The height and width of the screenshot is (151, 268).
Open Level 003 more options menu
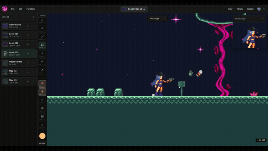click(33, 54)
